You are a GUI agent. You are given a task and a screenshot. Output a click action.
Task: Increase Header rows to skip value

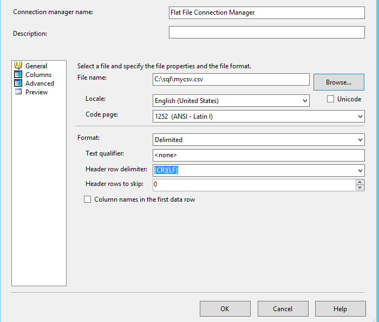(x=360, y=182)
